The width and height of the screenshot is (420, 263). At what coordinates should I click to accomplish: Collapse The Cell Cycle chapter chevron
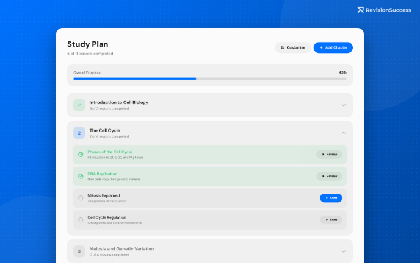(343, 133)
